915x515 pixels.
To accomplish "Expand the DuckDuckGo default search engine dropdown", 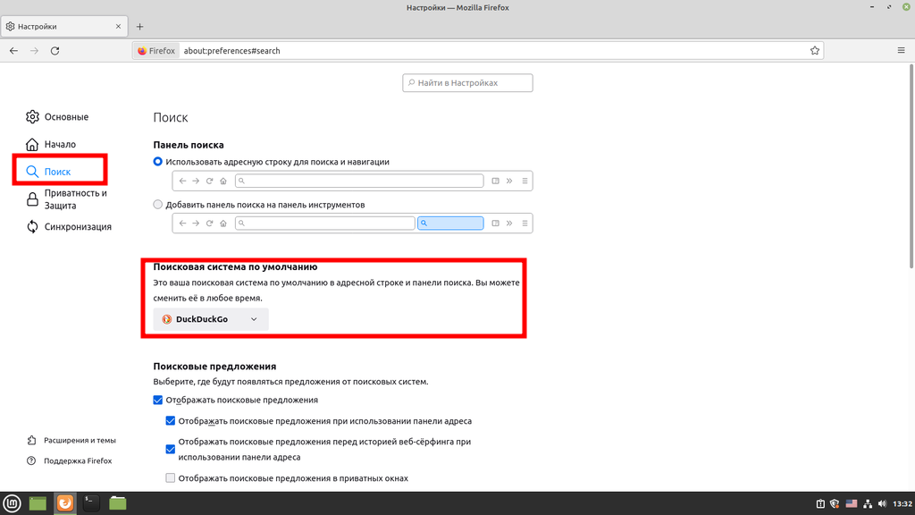I will click(211, 319).
